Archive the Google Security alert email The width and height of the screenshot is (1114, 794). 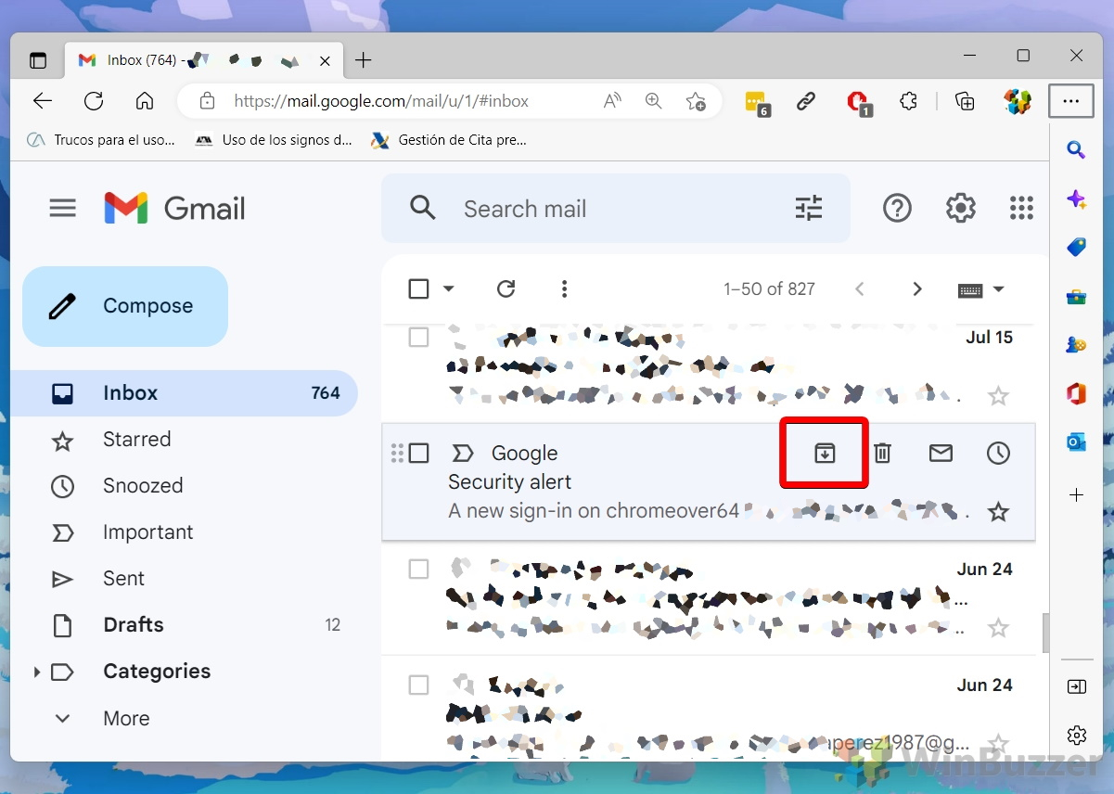point(825,453)
